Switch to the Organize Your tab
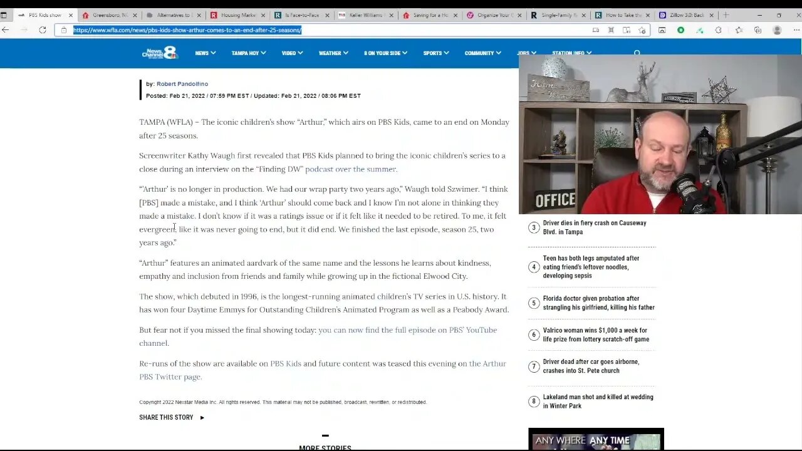802x451 pixels. pos(494,15)
